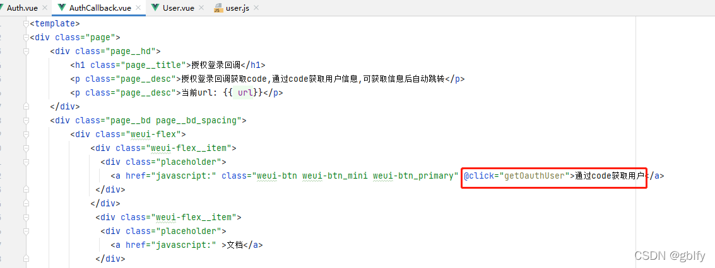Click the link text 通过code获取用户
715x268 pixels.
(610, 176)
